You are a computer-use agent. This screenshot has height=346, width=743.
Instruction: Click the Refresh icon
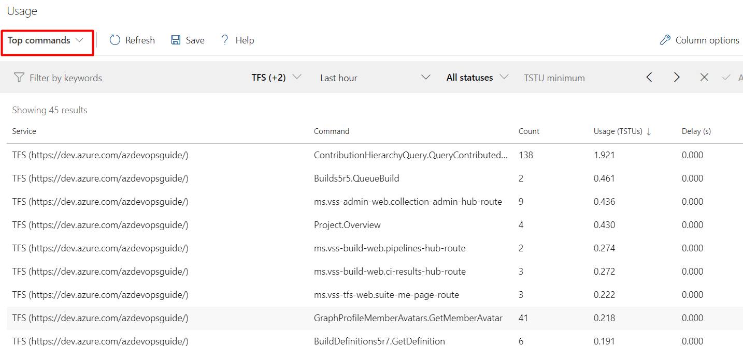115,40
